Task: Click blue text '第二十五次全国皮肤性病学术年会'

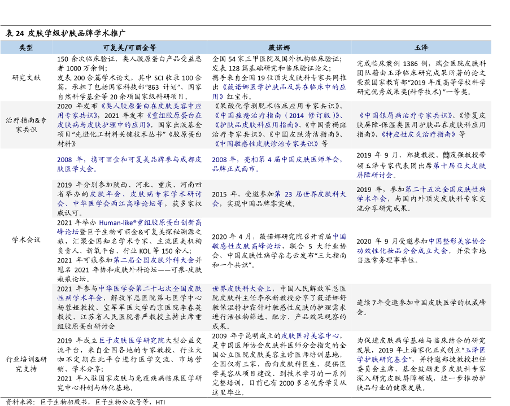Action: (421, 194)
